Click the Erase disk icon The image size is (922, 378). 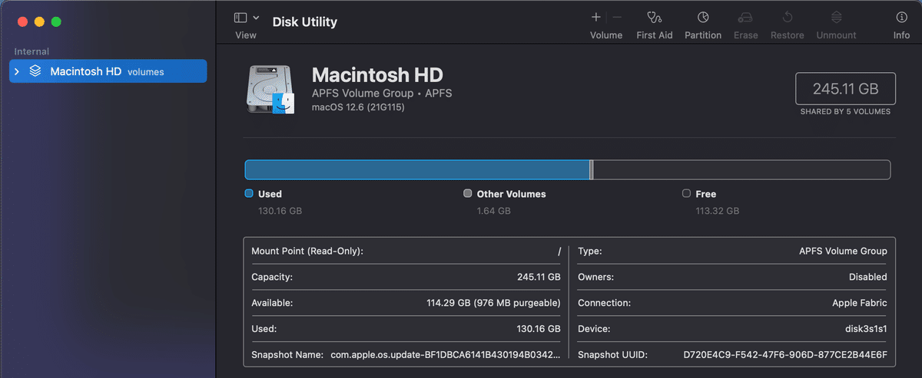(x=745, y=17)
